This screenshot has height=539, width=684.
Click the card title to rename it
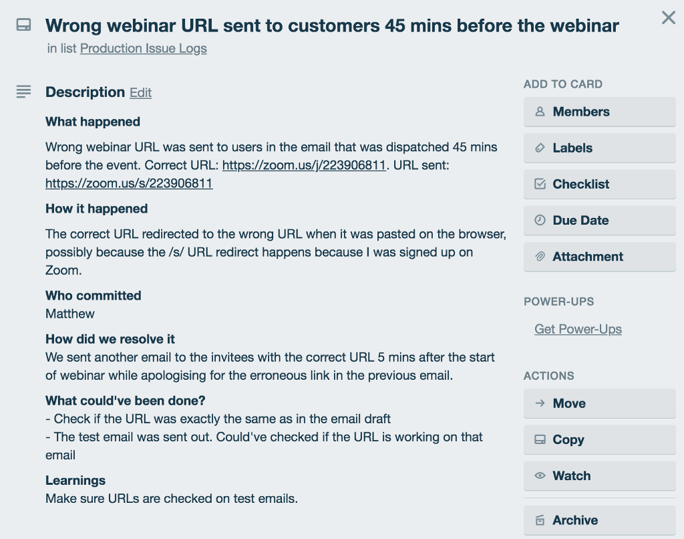tap(332, 25)
